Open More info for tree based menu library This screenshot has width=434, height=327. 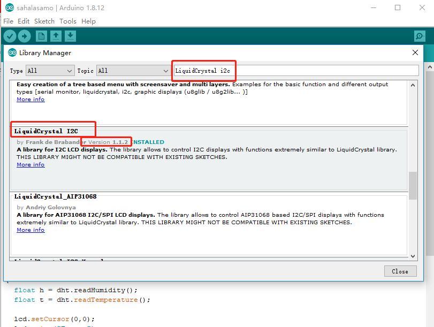(31, 100)
